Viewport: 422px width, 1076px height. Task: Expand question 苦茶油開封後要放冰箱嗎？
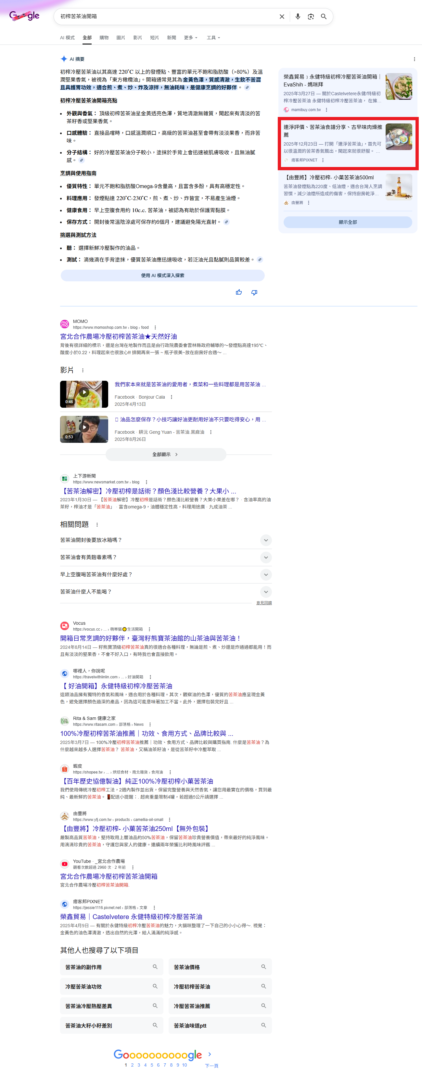click(x=265, y=540)
